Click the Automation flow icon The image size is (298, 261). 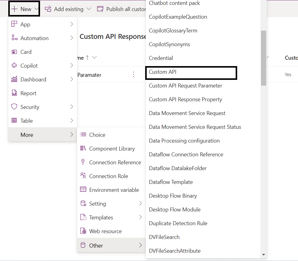[x=14, y=38]
